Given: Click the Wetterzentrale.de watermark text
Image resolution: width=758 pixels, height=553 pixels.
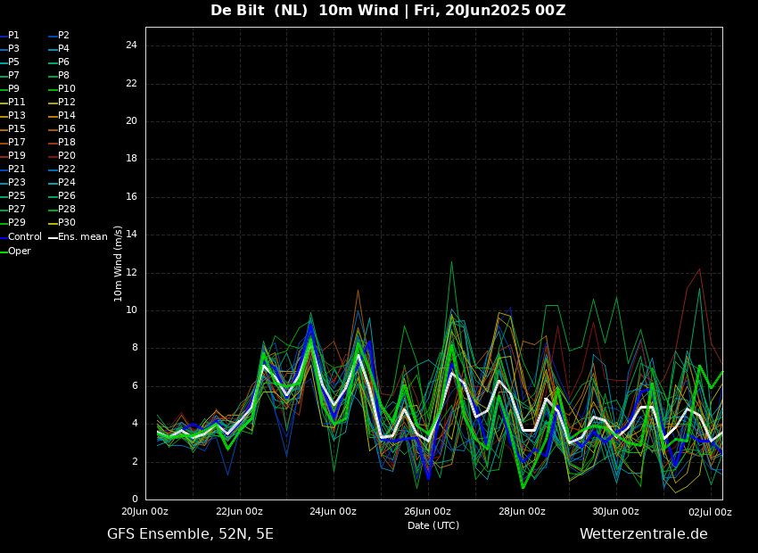Looking at the screenshot, I should pos(644,534).
